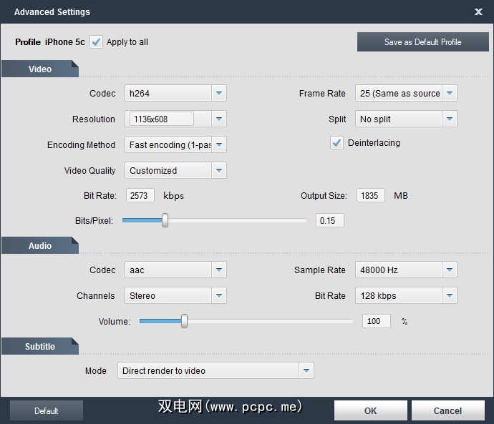Open the audio Codec aac dropdown

pos(219,270)
